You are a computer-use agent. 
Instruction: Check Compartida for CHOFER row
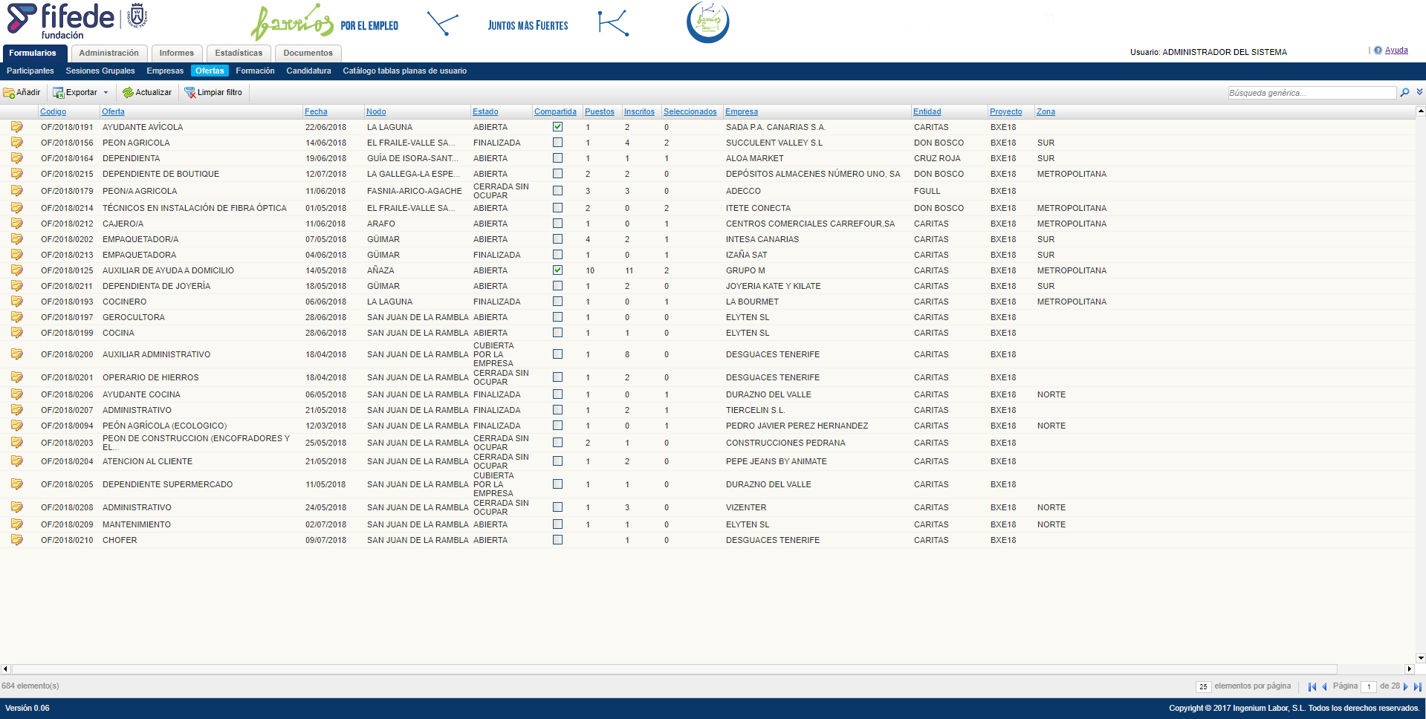tap(557, 540)
